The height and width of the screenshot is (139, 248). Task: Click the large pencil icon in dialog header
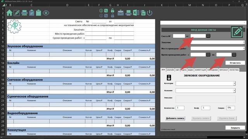point(237,32)
